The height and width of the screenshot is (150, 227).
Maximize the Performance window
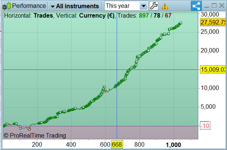(214, 6)
